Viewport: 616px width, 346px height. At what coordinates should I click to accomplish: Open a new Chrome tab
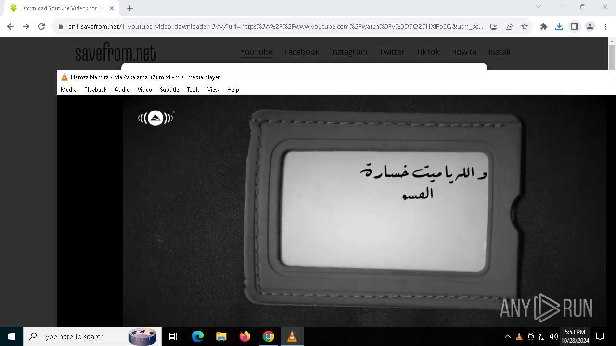(x=130, y=8)
